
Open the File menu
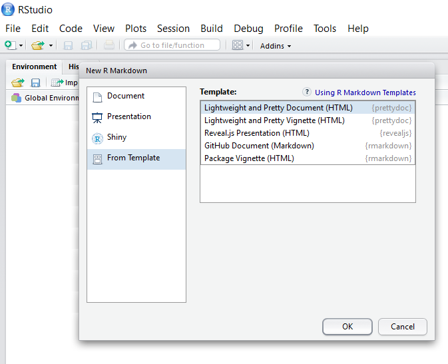pyautogui.click(x=13, y=29)
